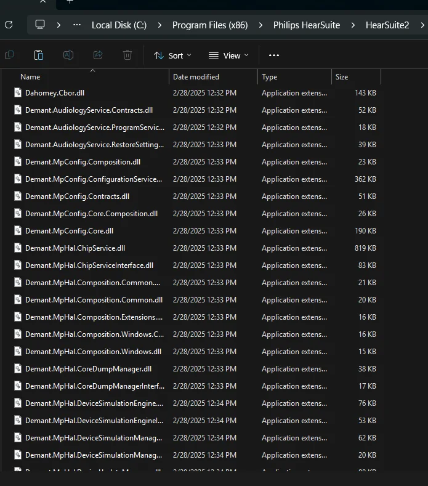
Task: Sort by Size column header
Action: [x=342, y=77]
